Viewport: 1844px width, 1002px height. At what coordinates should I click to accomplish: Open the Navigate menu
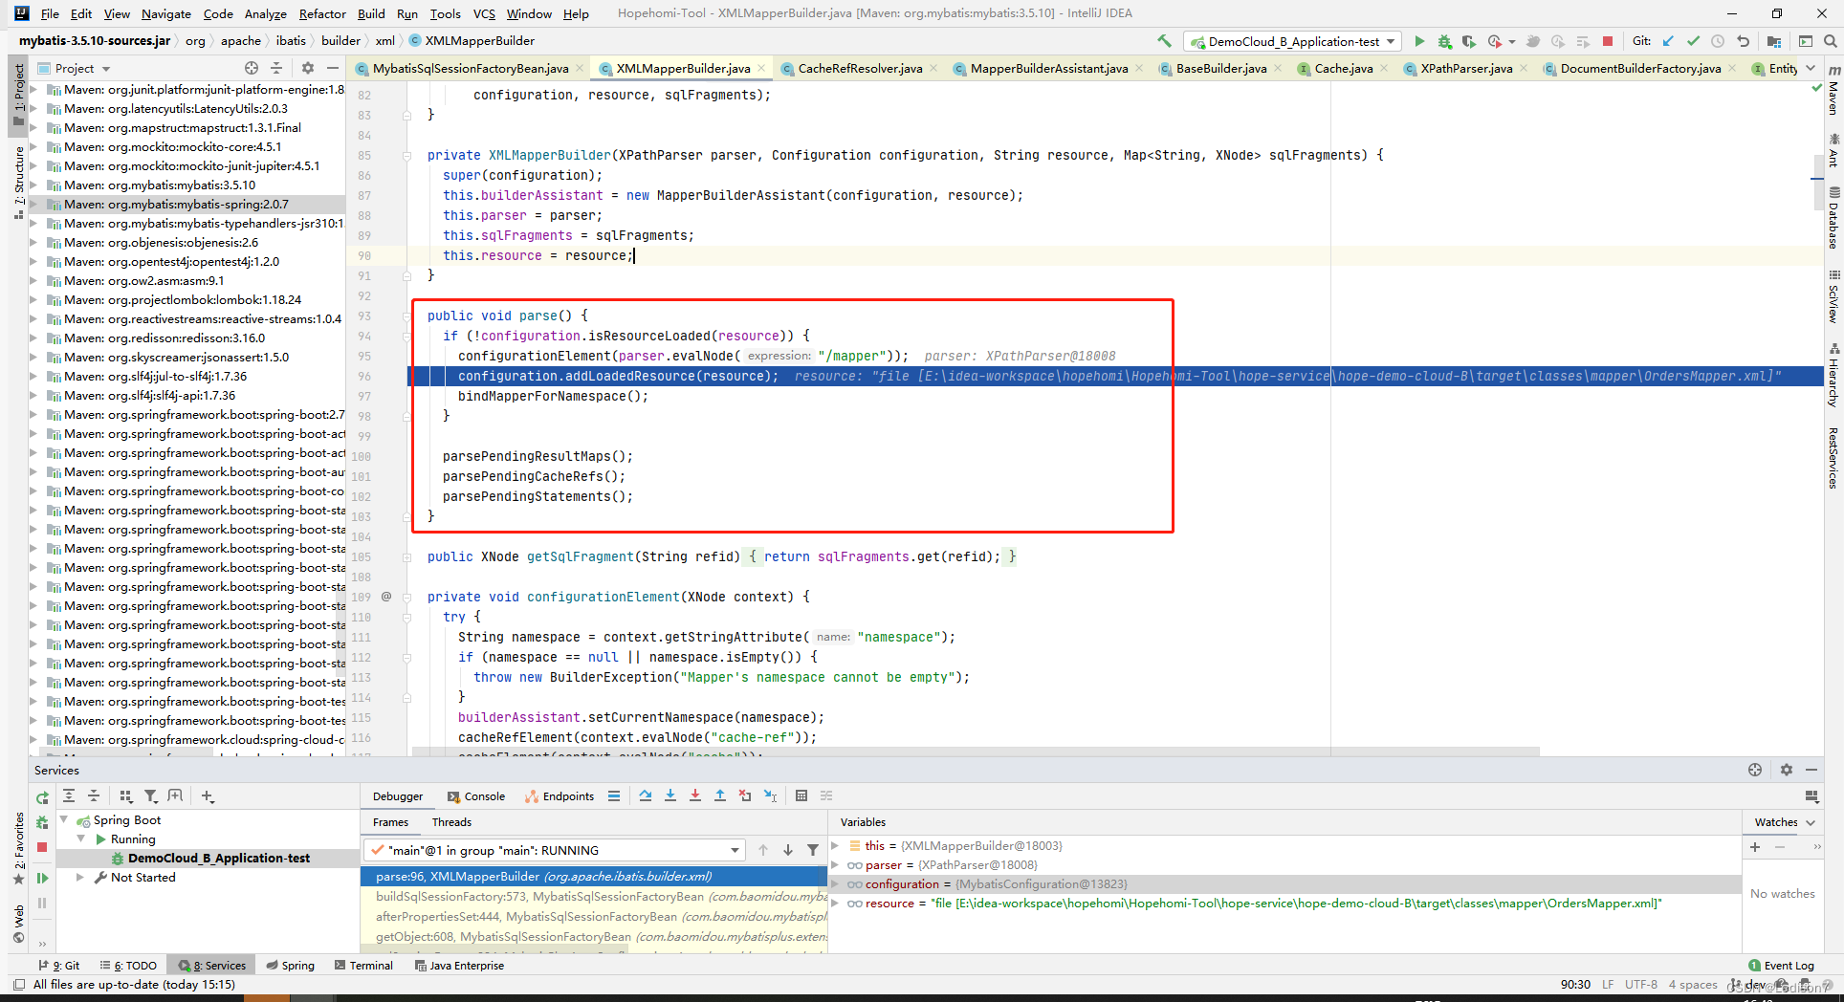pyautogui.click(x=166, y=13)
